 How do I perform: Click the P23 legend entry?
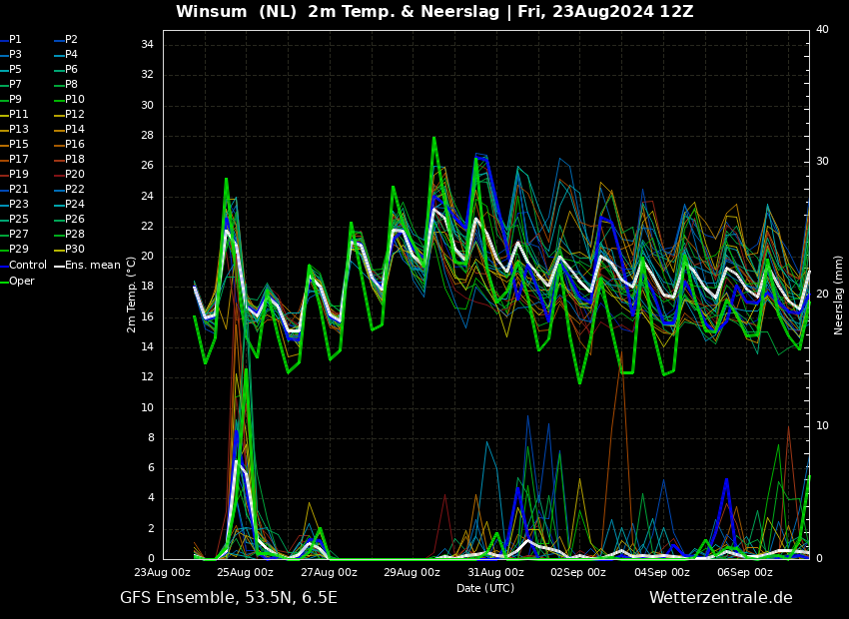[14, 205]
